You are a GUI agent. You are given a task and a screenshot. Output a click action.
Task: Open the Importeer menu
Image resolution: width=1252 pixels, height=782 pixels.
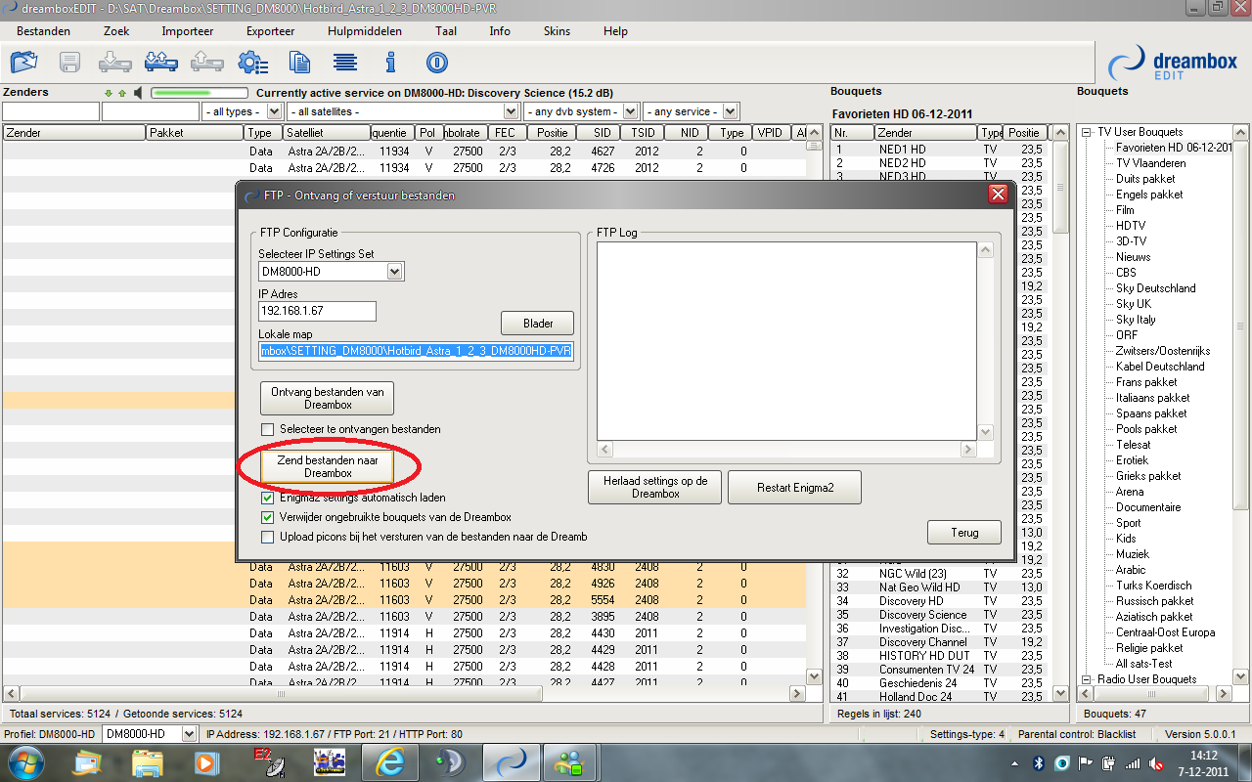pos(188,31)
